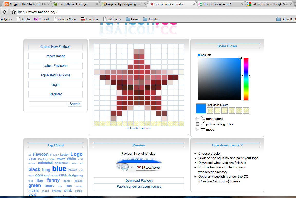Open the blue tag in the Tag Cloud
The image size is (296, 198).
[59, 169]
